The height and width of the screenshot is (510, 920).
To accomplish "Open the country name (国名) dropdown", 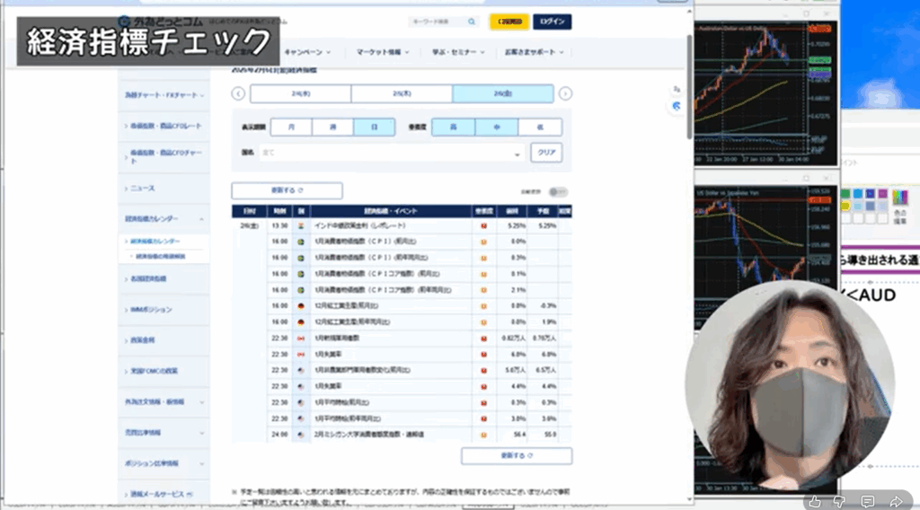I will coord(517,154).
